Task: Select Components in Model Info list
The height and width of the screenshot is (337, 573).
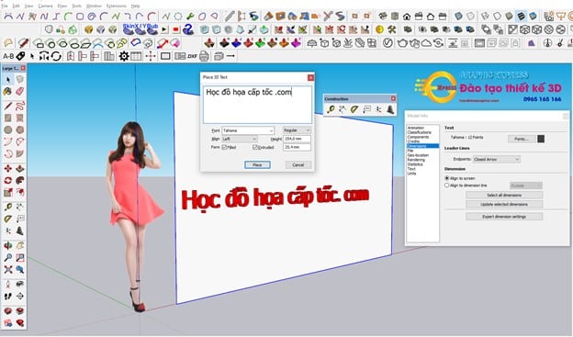Action: pos(418,137)
